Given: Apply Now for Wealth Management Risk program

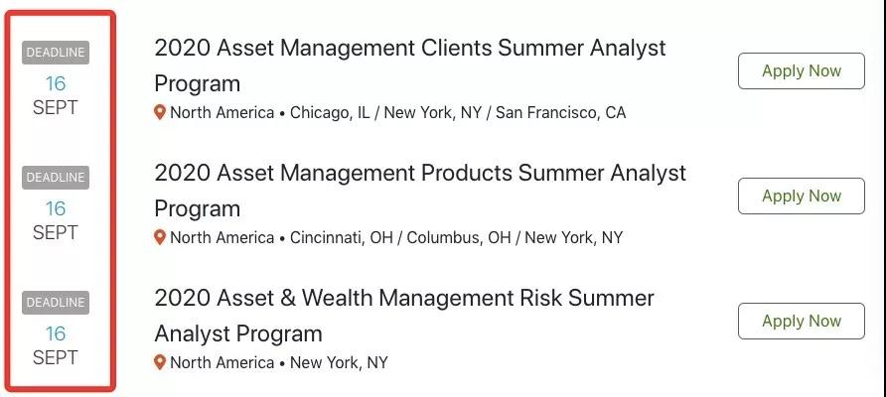Looking at the screenshot, I should [801, 322].
